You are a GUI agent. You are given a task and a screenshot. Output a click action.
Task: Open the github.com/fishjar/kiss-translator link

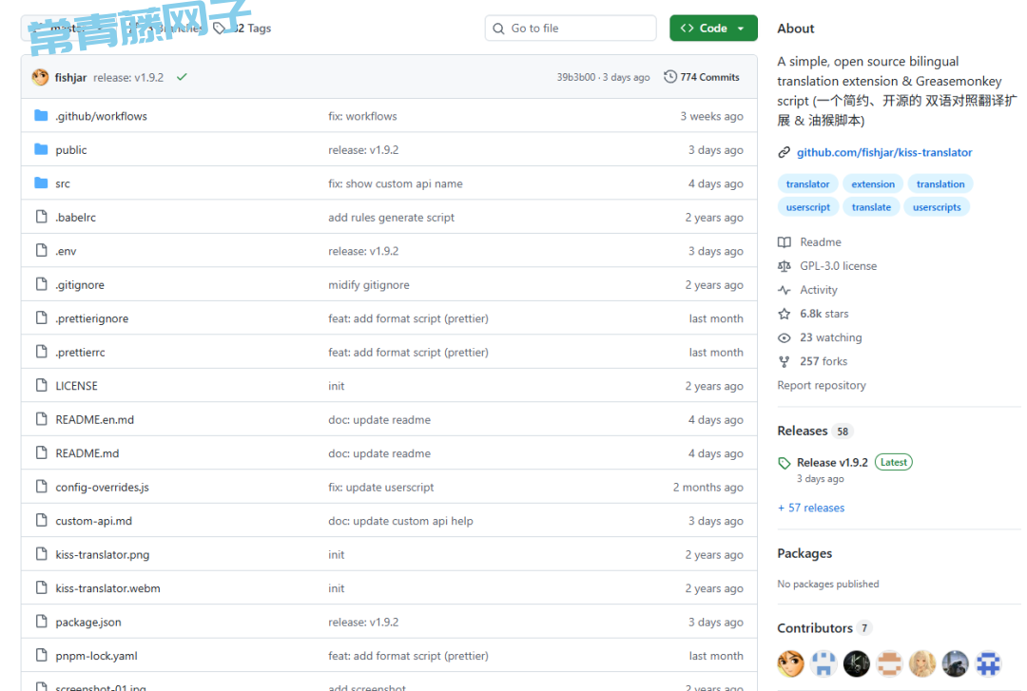(884, 152)
